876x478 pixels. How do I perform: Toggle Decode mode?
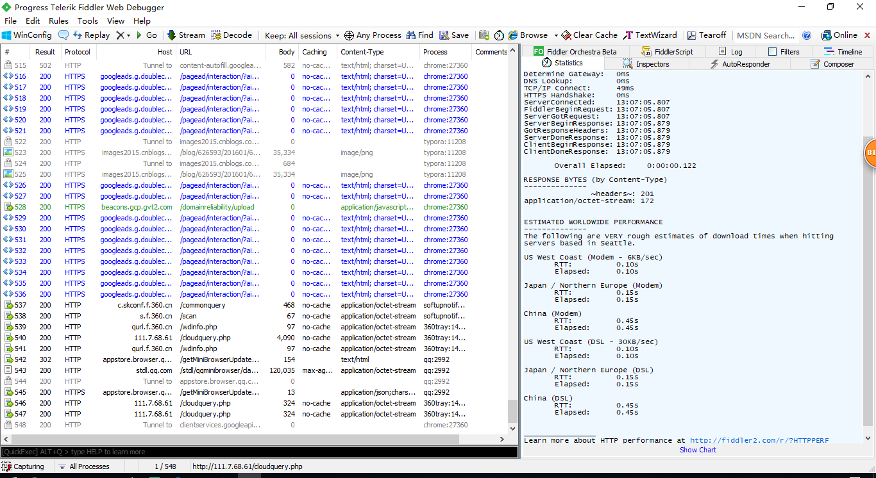click(232, 35)
